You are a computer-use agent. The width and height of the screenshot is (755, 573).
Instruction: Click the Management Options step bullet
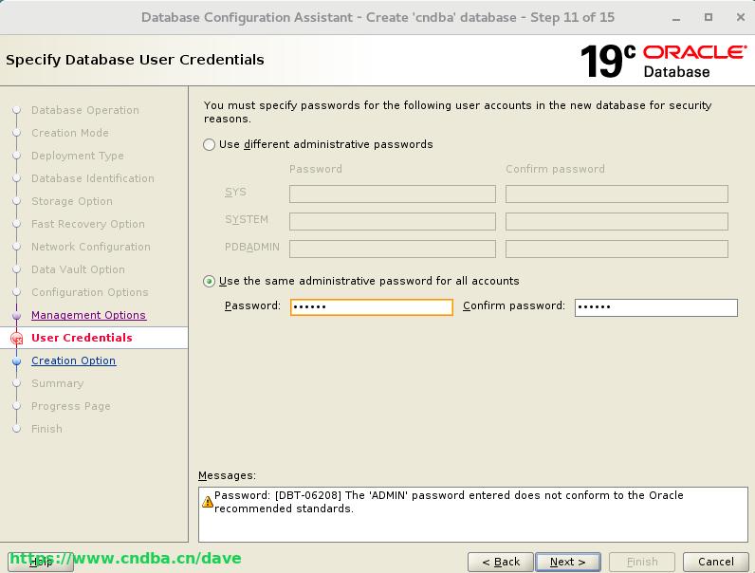click(17, 315)
